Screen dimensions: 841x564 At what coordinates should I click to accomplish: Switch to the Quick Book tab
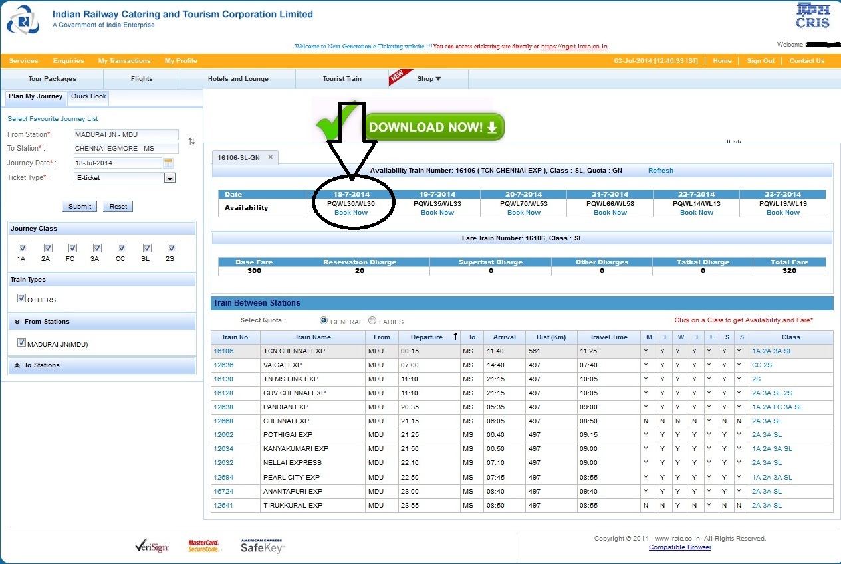click(88, 97)
